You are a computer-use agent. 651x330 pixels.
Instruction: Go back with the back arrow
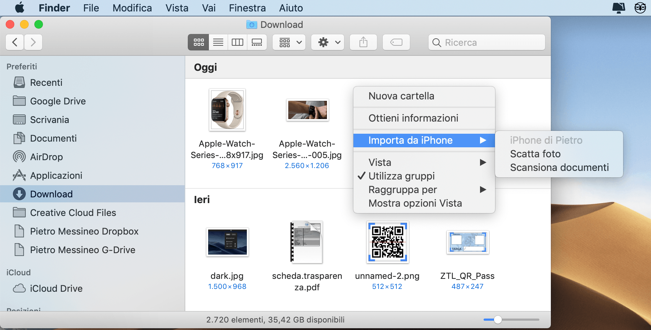[x=15, y=42]
